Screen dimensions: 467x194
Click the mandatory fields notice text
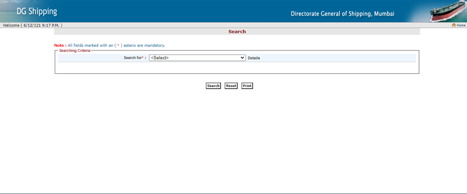pos(116,46)
